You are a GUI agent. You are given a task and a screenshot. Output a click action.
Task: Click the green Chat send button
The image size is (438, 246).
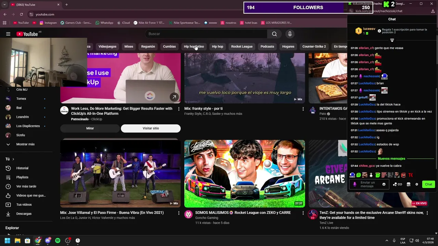(428, 184)
